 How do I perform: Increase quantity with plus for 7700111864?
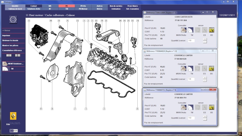click(205, 39)
